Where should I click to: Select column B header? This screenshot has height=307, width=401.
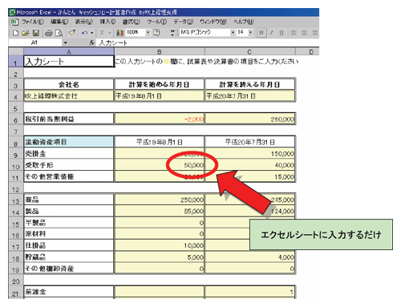pyautogui.click(x=160, y=51)
